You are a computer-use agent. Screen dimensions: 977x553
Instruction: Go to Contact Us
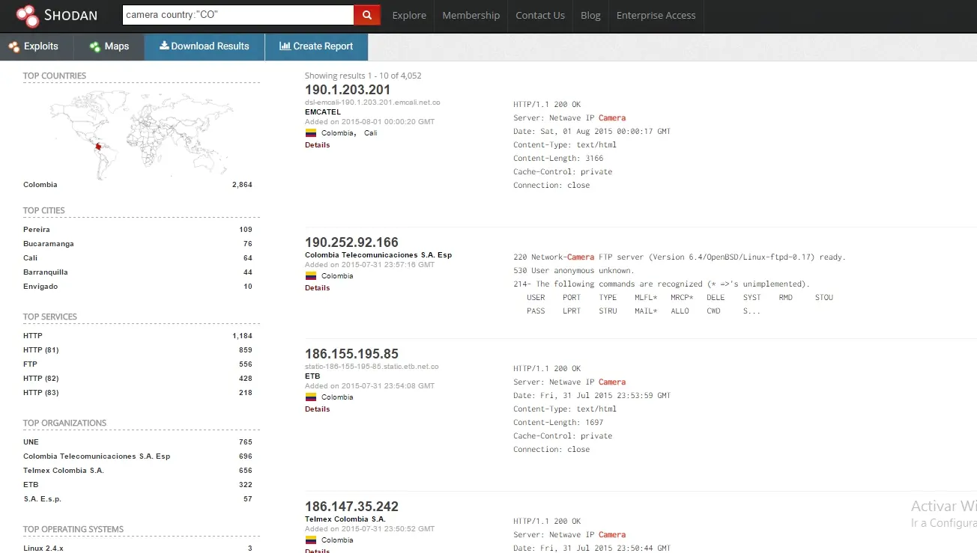point(540,15)
